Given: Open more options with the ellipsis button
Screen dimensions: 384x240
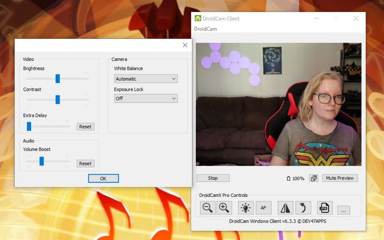Looking at the screenshot, I should (x=343, y=210).
